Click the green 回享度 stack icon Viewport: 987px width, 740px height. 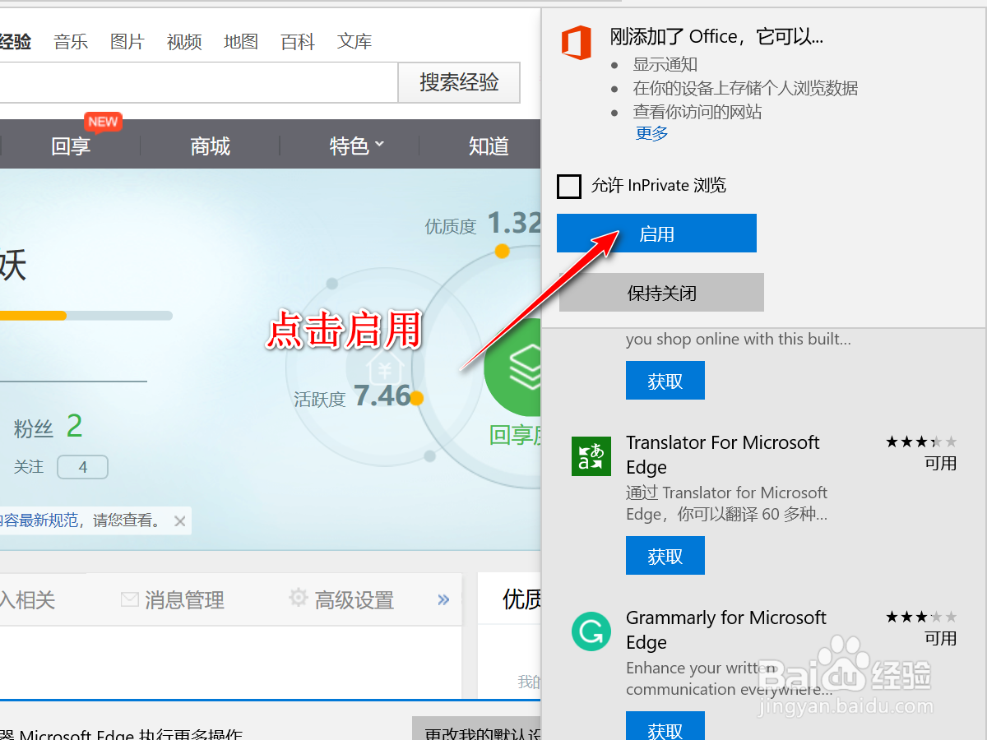click(514, 368)
